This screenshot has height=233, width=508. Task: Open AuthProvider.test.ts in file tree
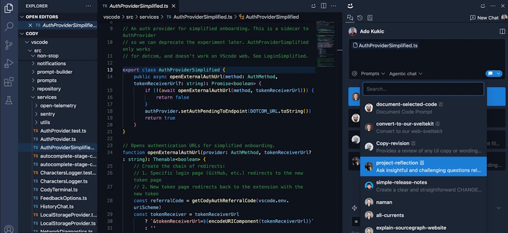click(x=58, y=131)
